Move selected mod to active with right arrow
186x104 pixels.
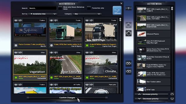click(x=128, y=25)
